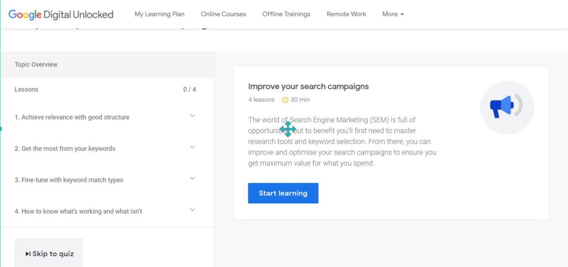Expand lesson 3 Fine-tune keyword match chevron
568x267 pixels.
(x=192, y=178)
